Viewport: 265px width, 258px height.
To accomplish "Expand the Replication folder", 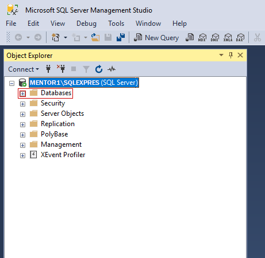I will 22,124.
